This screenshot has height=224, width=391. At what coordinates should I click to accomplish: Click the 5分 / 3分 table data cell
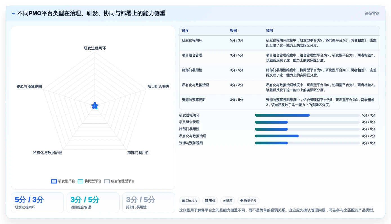[x=237, y=40]
